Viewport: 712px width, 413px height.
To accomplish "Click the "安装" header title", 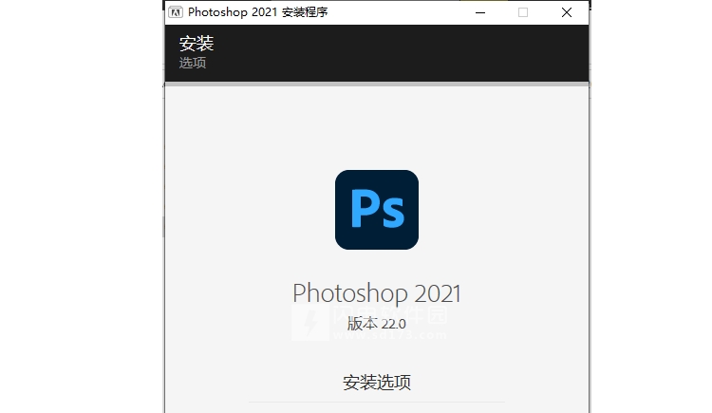I will [x=197, y=44].
